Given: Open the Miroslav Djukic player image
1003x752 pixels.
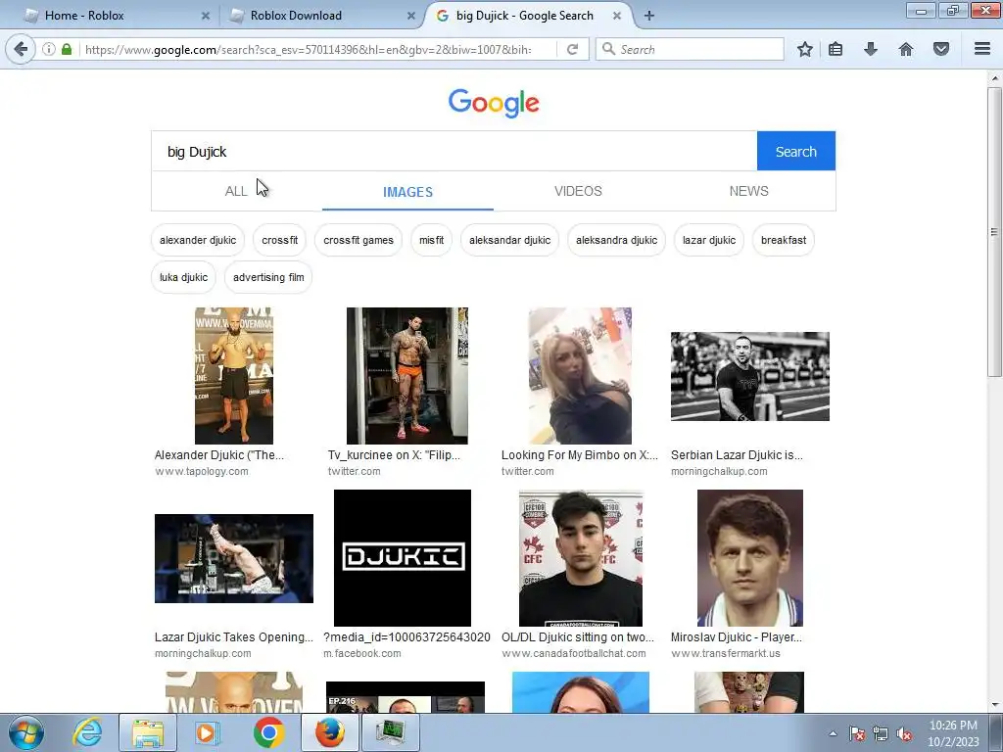Looking at the screenshot, I should click(749, 558).
